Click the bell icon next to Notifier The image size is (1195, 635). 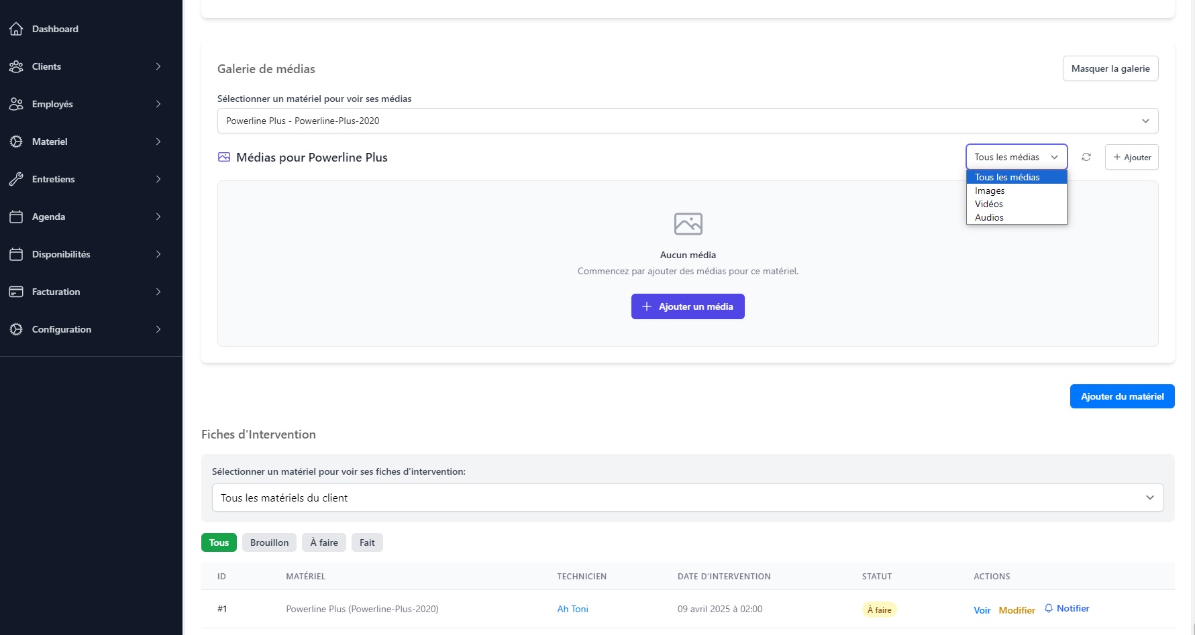point(1048,608)
